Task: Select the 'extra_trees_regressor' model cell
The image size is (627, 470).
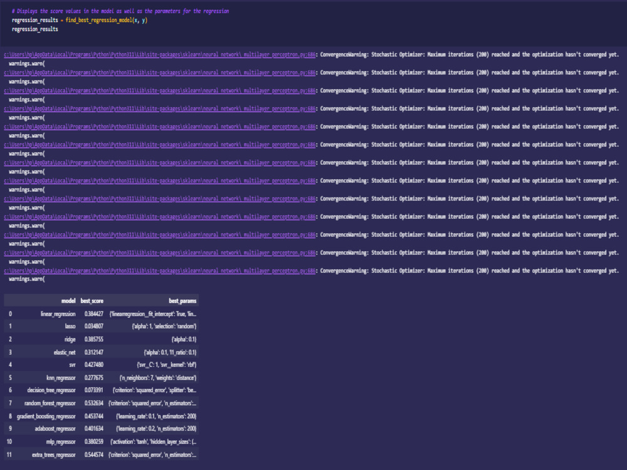Action: (53, 455)
